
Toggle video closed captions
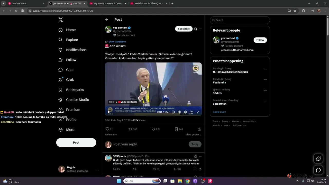pos(173,112)
